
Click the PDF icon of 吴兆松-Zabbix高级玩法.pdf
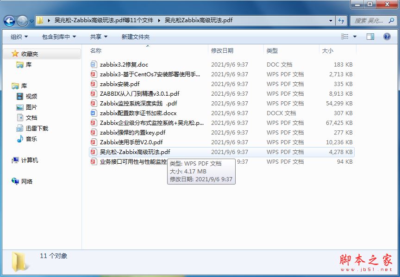94,152
